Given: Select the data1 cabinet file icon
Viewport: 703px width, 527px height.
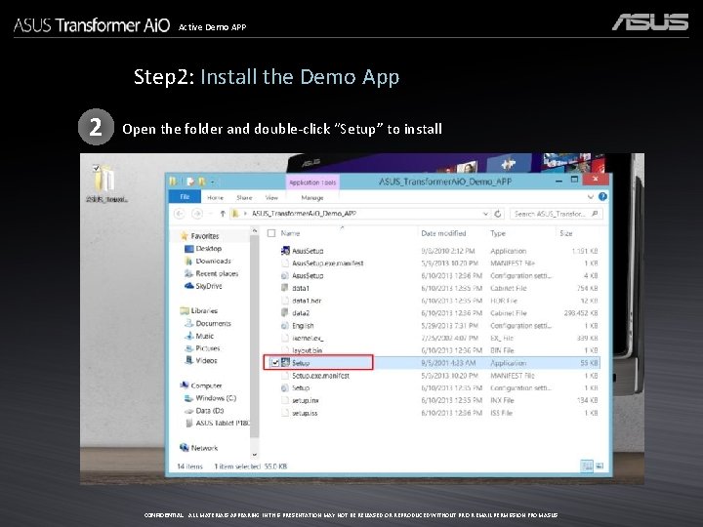Looking at the screenshot, I should click(285, 288).
